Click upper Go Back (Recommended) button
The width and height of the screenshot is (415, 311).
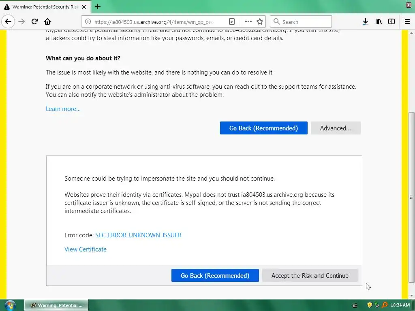[263, 128]
